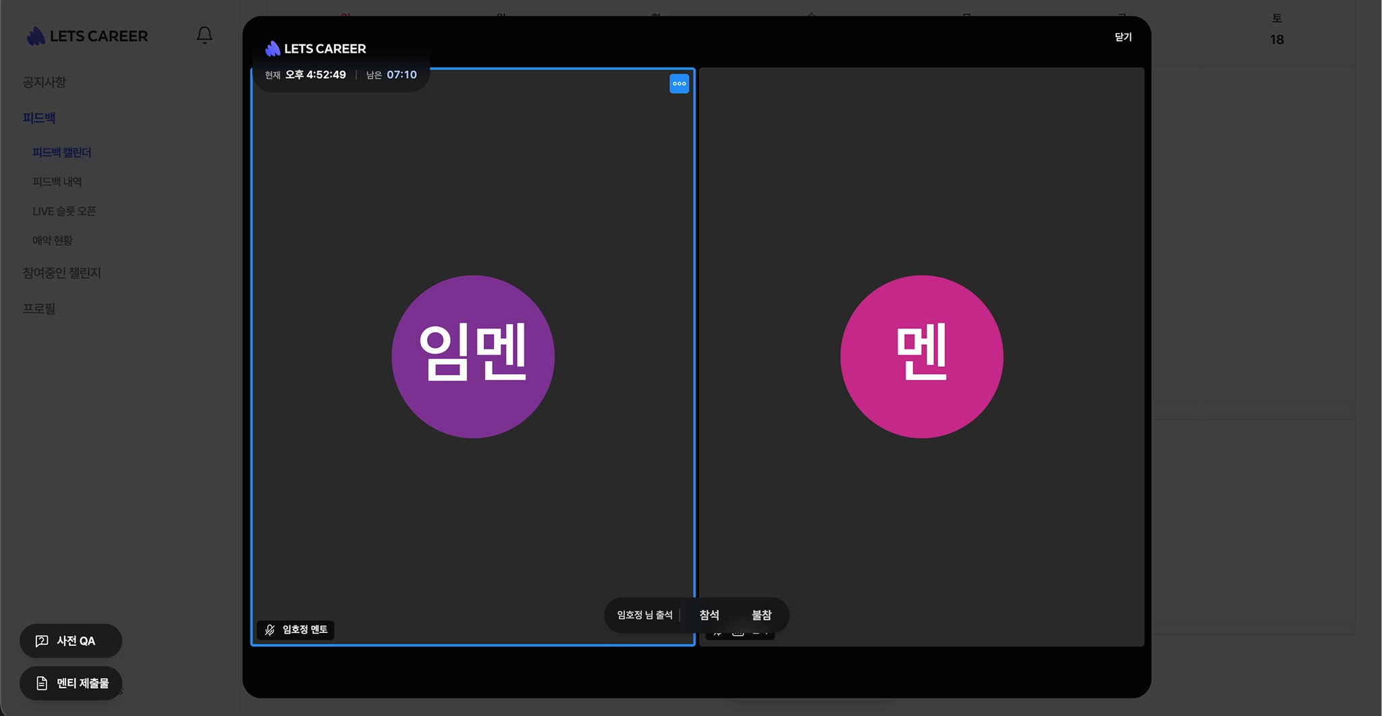
Task: Click the 임호정 님 출석 label
Action: pos(645,615)
